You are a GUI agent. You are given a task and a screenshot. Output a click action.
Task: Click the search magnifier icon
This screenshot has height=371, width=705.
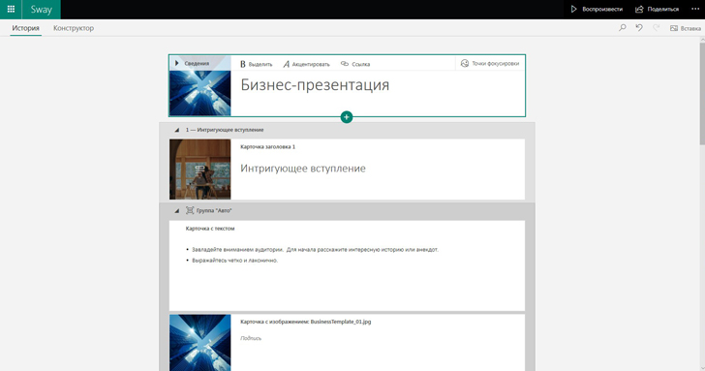click(623, 28)
